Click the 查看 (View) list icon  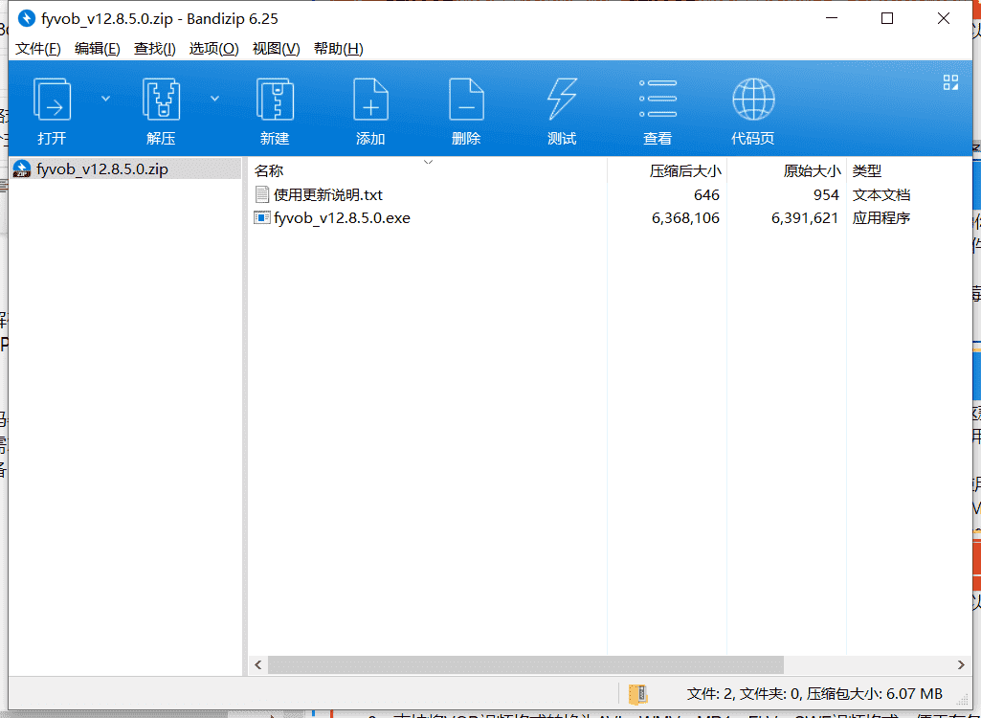[658, 99]
